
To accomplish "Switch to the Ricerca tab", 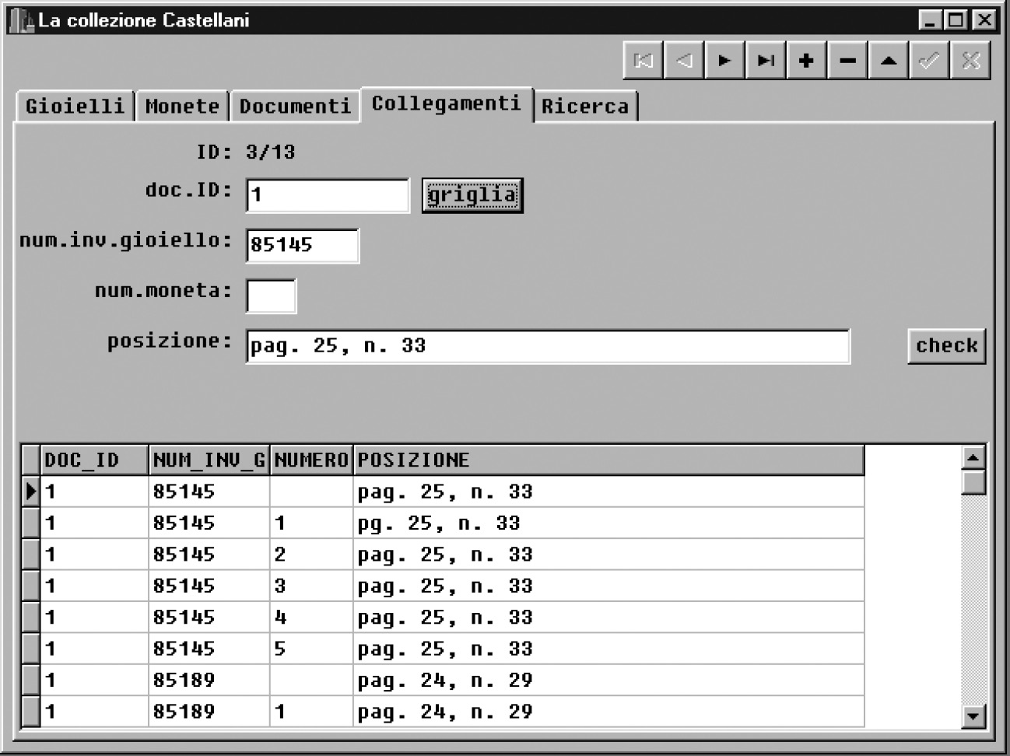I will pos(585,107).
